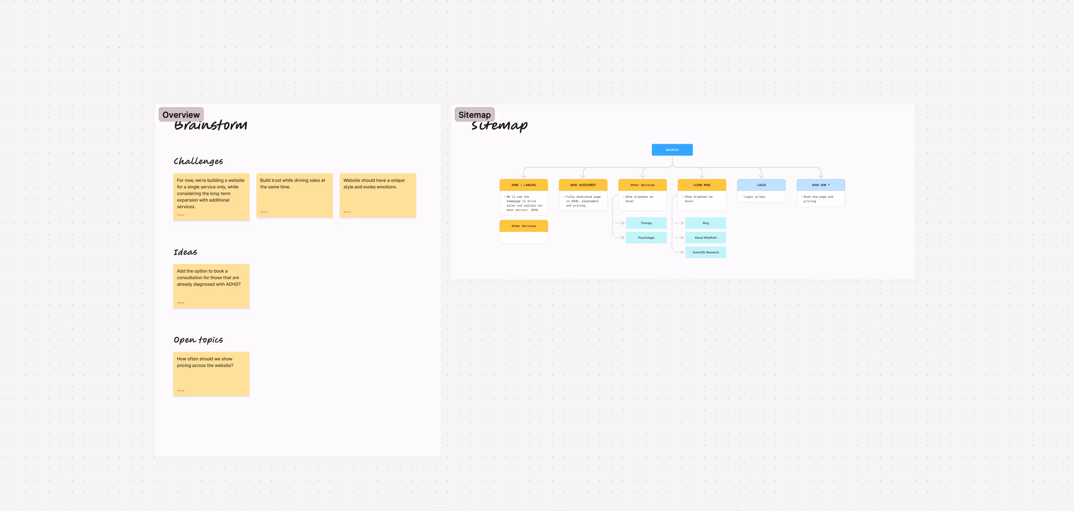Select the book a consultation idea sticky
This screenshot has height=511, width=1074.
point(211,286)
